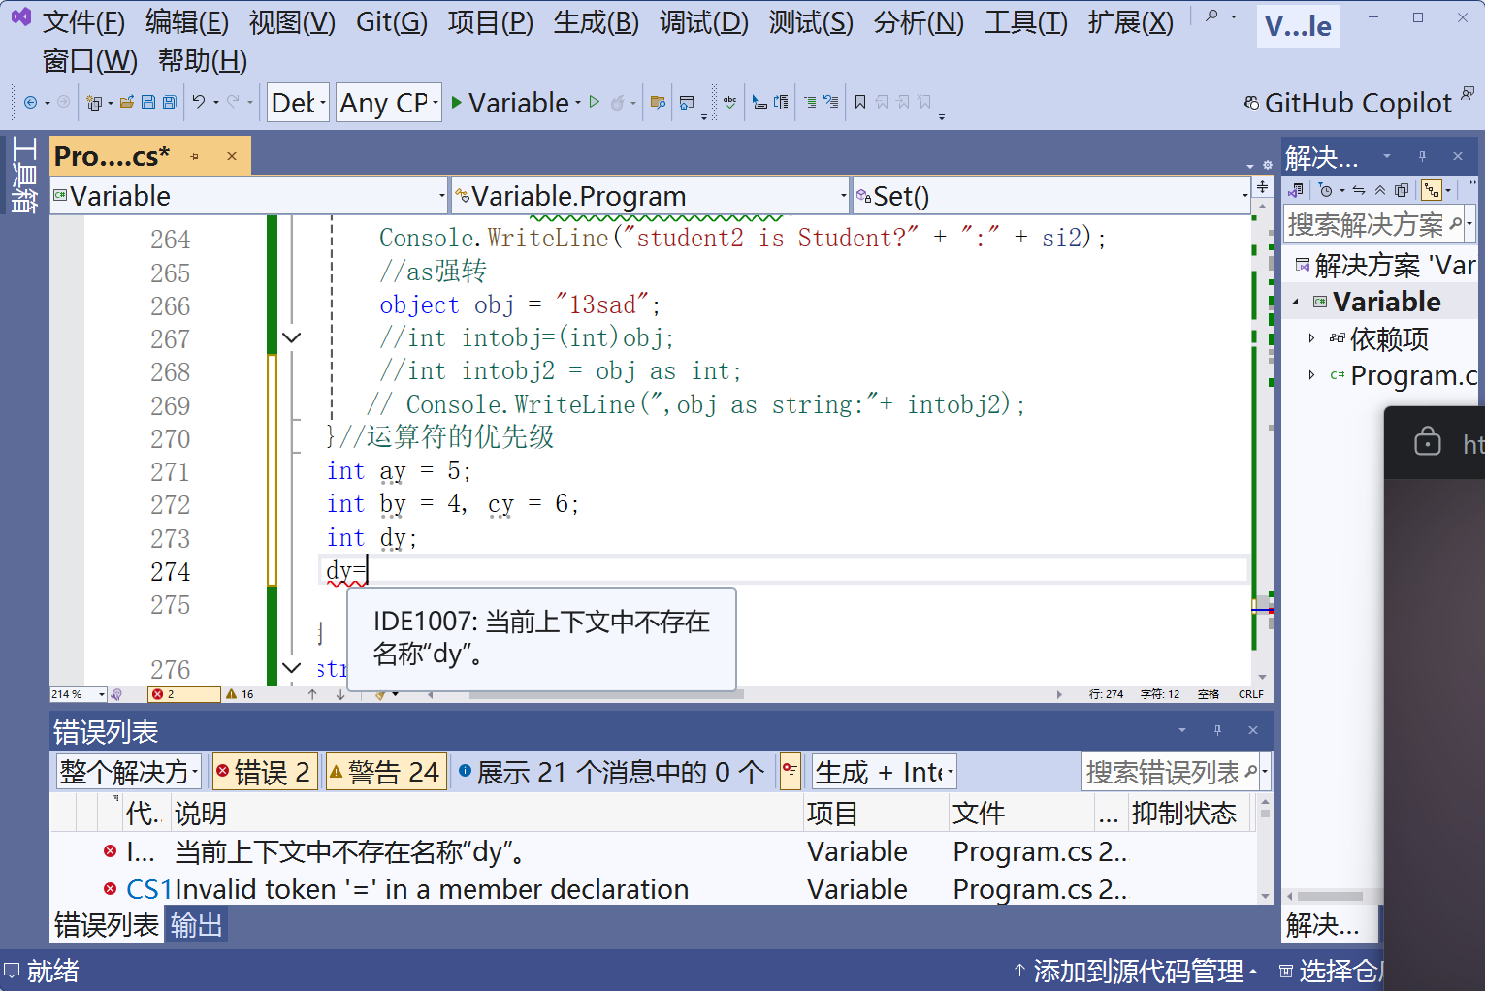This screenshot has height=991, width=1485.
Task: Go to next issue with the down arrow
Action: tap(340, 694)
